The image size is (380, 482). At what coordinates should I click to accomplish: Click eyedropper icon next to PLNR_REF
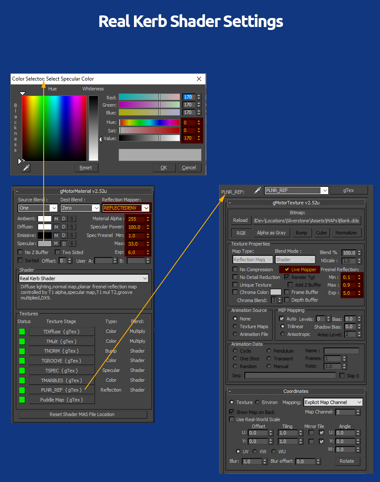(258, 190)
